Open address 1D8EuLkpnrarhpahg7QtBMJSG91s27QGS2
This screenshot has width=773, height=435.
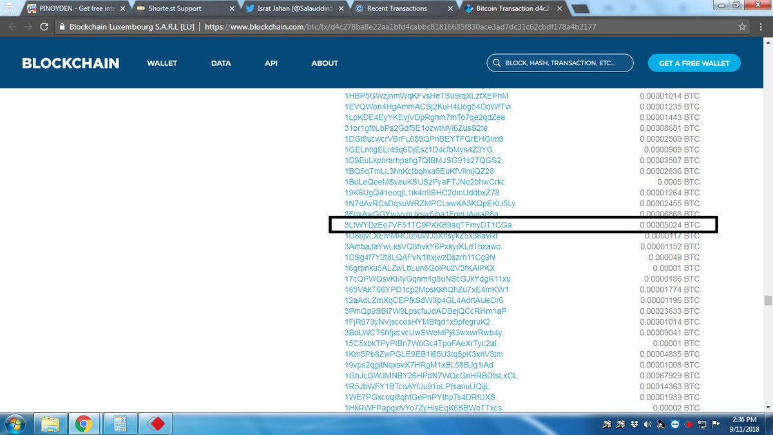coord(423,160)
